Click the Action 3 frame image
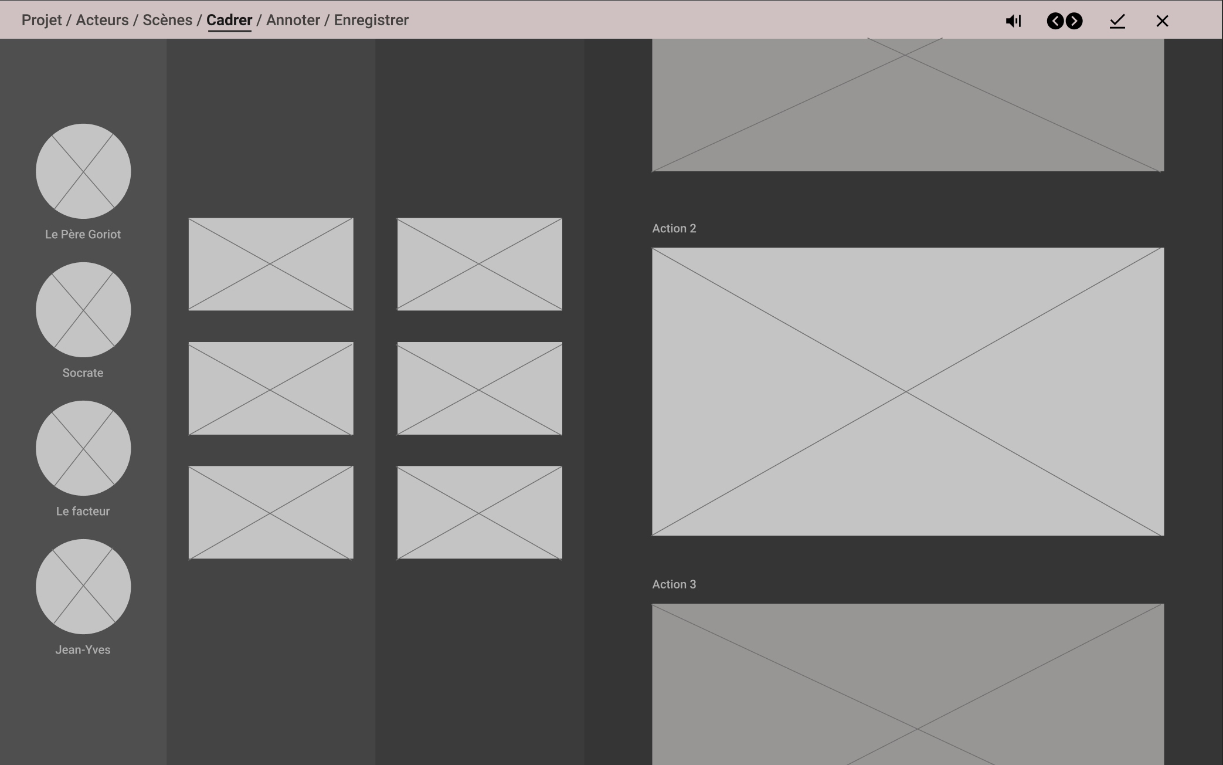The image size is (1223, 765). click(x=908, y=683)
